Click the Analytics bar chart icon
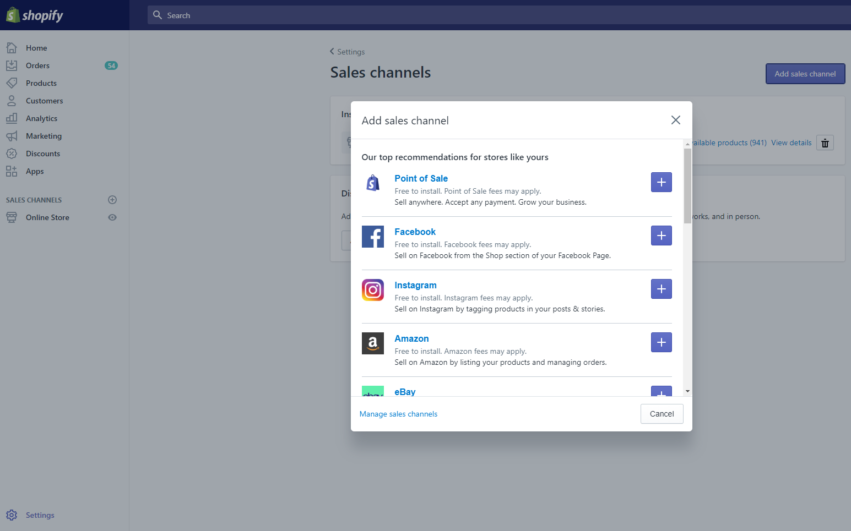This screenshot has width=851, height=531. pos(12,118)
